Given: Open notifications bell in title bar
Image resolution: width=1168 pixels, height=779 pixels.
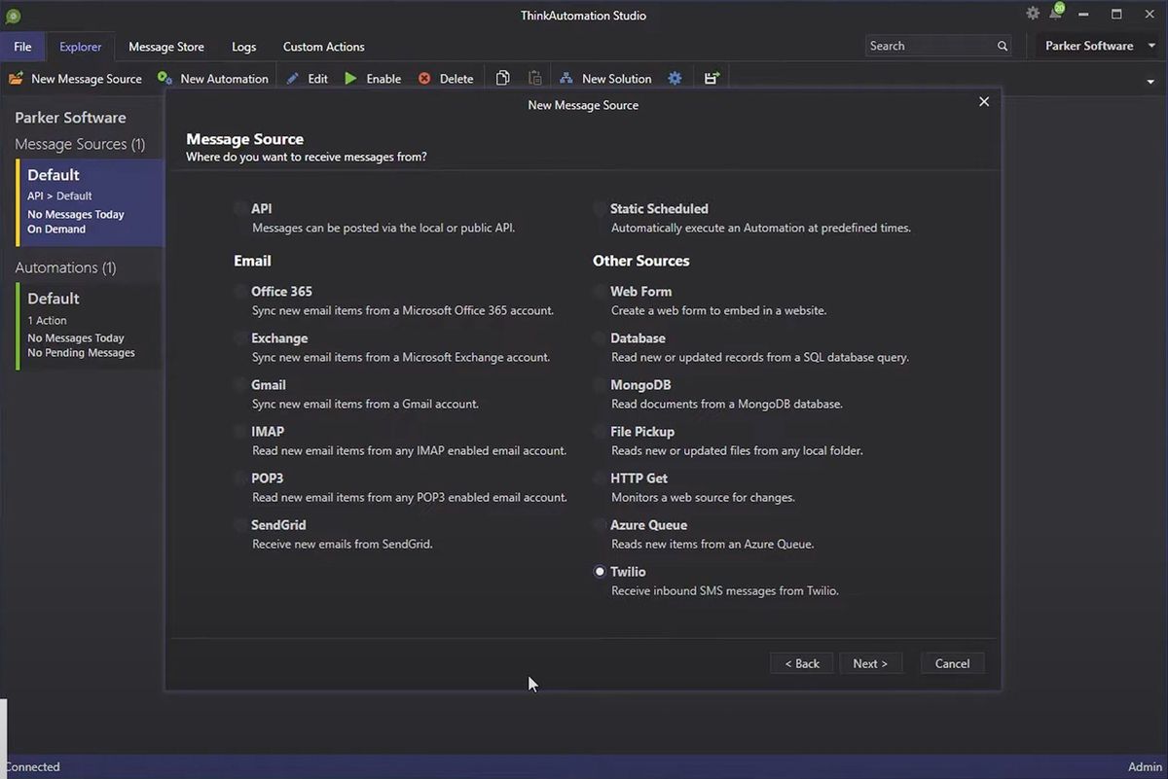Looking at the screenshot, I should coord(1056,15).
